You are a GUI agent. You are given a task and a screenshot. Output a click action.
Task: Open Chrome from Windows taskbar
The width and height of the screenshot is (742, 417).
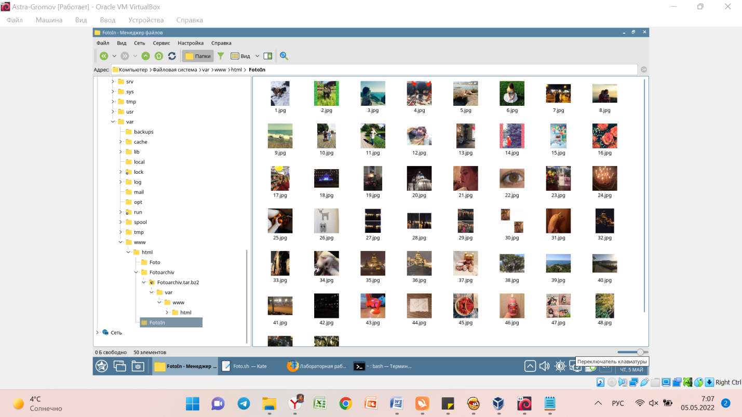point(346,404)
